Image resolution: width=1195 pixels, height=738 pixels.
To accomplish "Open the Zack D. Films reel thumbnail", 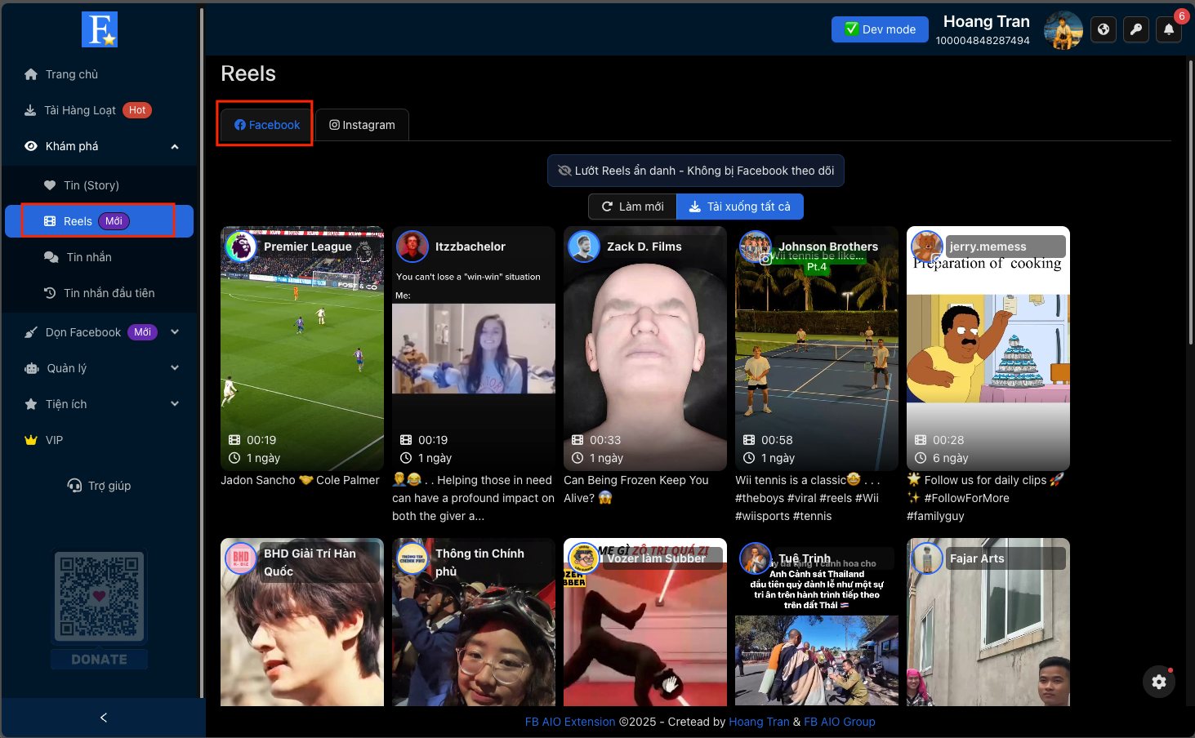I will click(645, 349).
